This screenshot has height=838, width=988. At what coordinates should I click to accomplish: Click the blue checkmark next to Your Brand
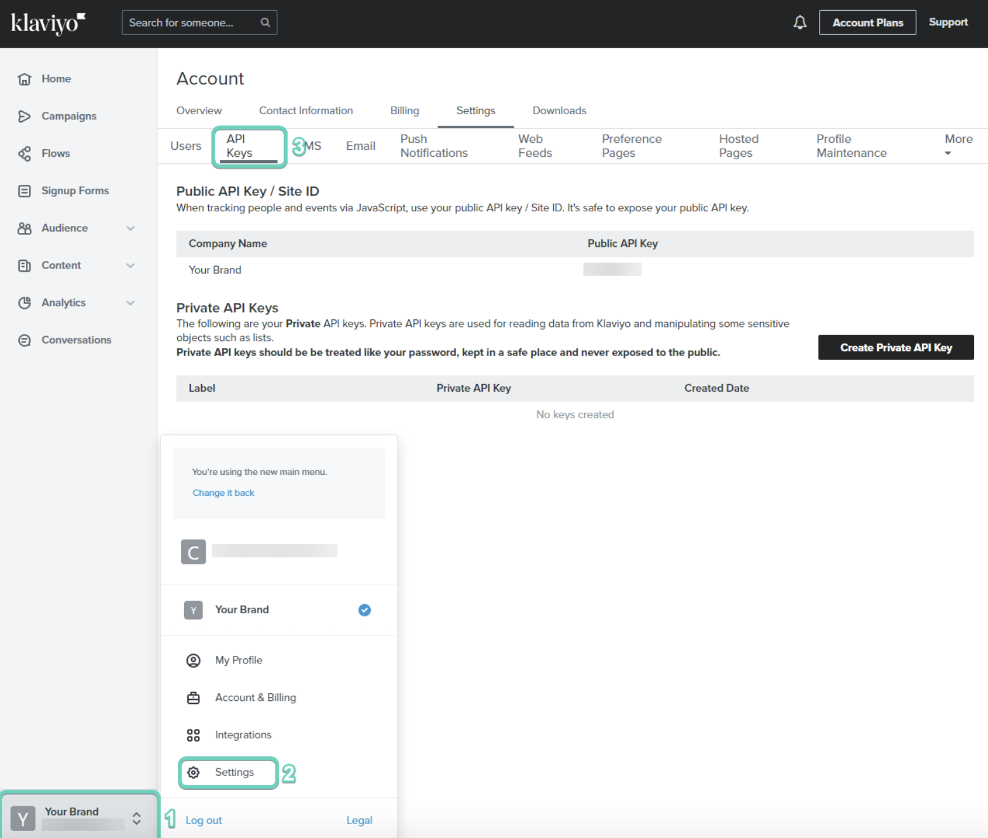click(x=364, y=610)
